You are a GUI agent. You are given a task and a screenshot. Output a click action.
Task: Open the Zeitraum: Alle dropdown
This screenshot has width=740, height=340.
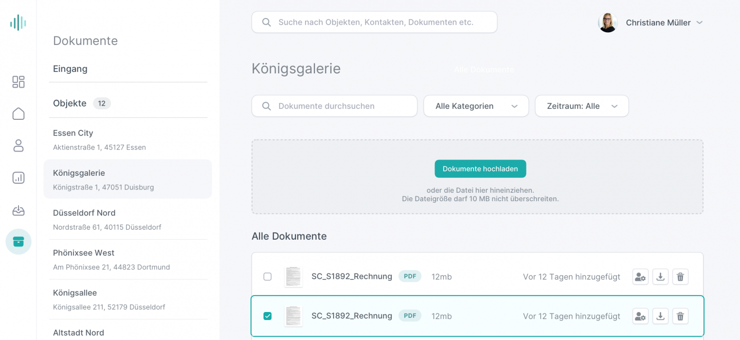pos(581,106)
